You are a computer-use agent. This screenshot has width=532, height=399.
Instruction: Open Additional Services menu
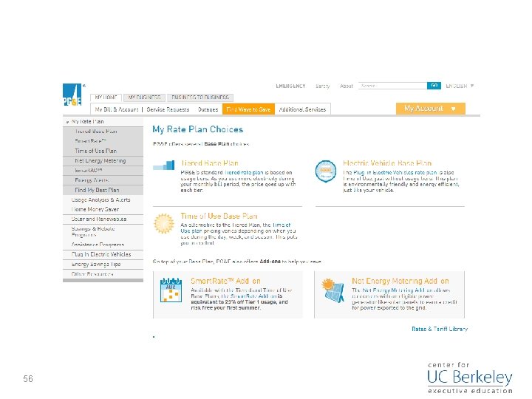(x=302, y=109)
